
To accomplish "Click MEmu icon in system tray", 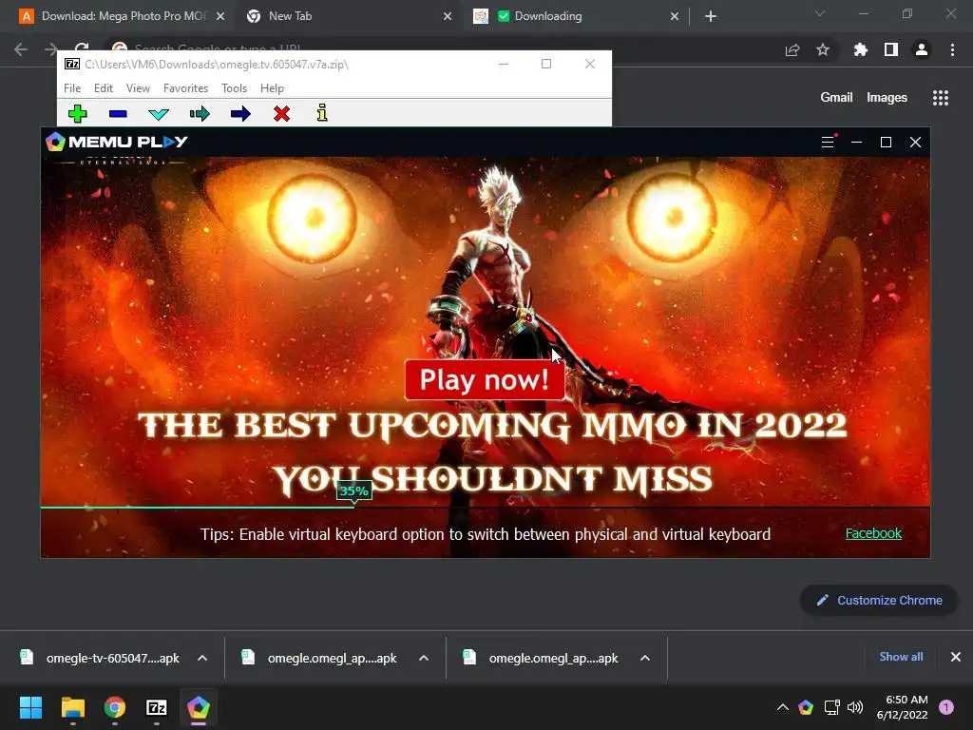I will 806,707.
